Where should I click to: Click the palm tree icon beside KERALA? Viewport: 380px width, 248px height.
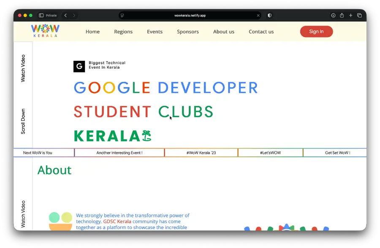(x=147, y=136)
